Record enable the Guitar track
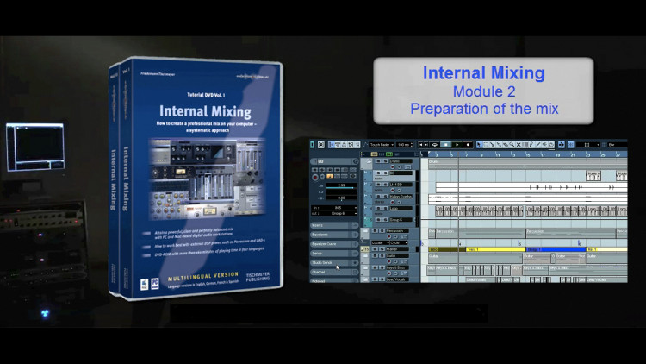This screenshot has height=364, width=646. (x=389, y=261)
